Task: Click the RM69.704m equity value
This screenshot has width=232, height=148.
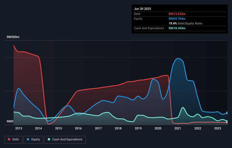Action: tap(177, 19)
